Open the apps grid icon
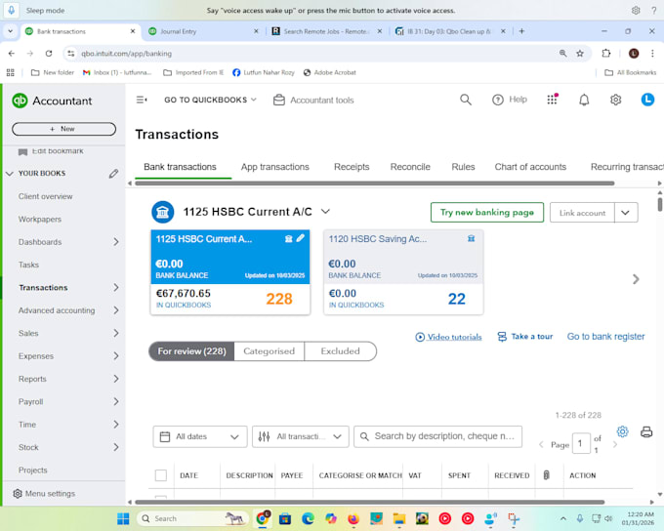The image size is (664, 531). (552, 100)
